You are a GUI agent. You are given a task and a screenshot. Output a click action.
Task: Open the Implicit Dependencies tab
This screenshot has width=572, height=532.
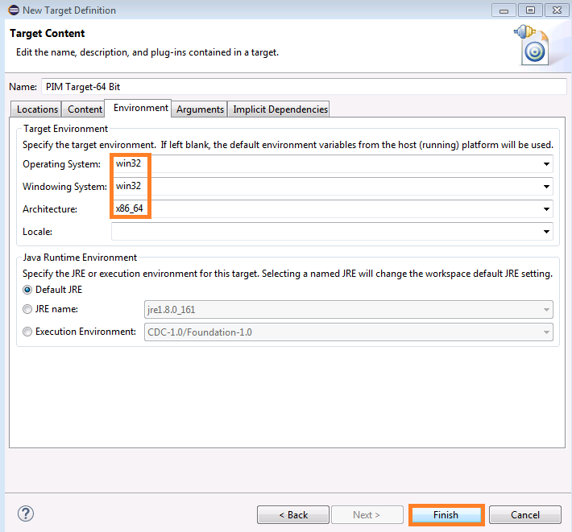[x=280, y=109]
